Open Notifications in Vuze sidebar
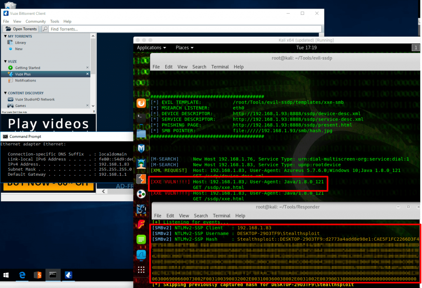This screenshot has width=422, height=288. [26, 80]
